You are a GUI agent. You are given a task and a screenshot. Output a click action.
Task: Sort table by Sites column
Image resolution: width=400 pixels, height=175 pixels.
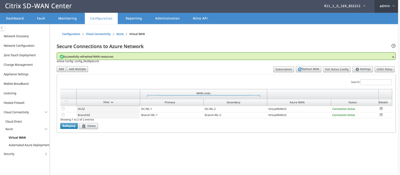pyautogui.click(x=108, y=102)
